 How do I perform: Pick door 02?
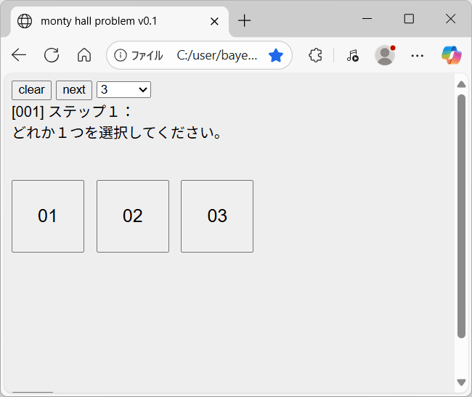point(133,216)
